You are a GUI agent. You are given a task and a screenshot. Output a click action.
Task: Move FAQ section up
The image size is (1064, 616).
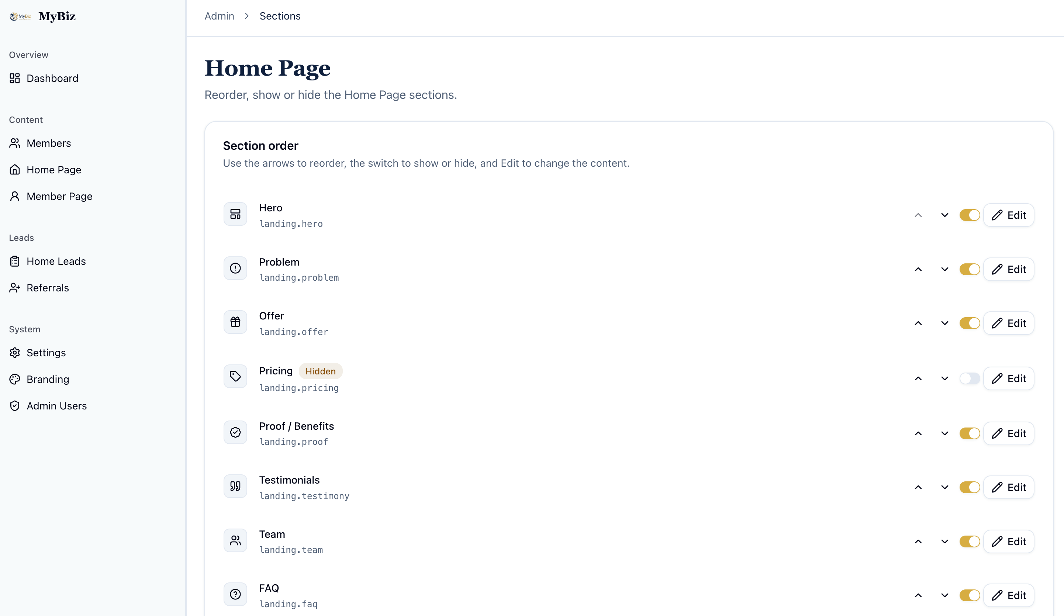tap(918, 596)
